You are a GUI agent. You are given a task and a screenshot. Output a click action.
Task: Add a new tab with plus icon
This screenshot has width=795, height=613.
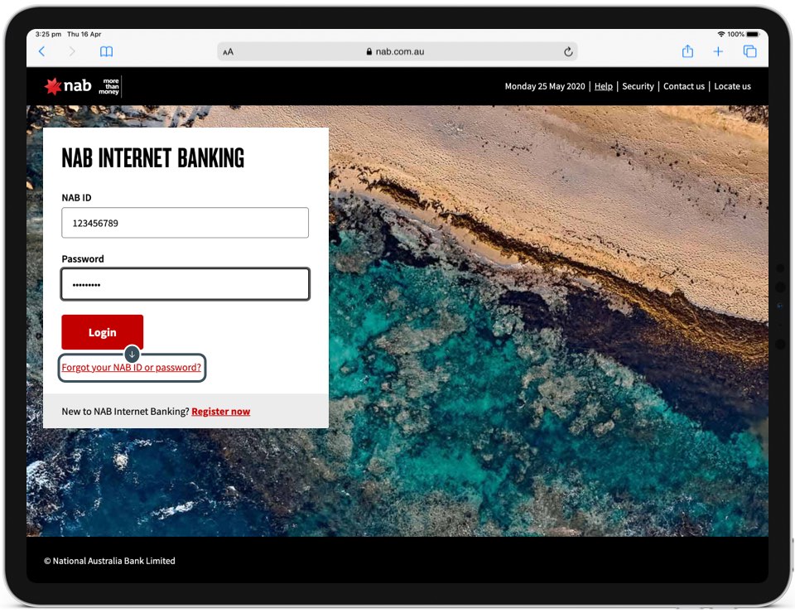(x=718, y=51)
